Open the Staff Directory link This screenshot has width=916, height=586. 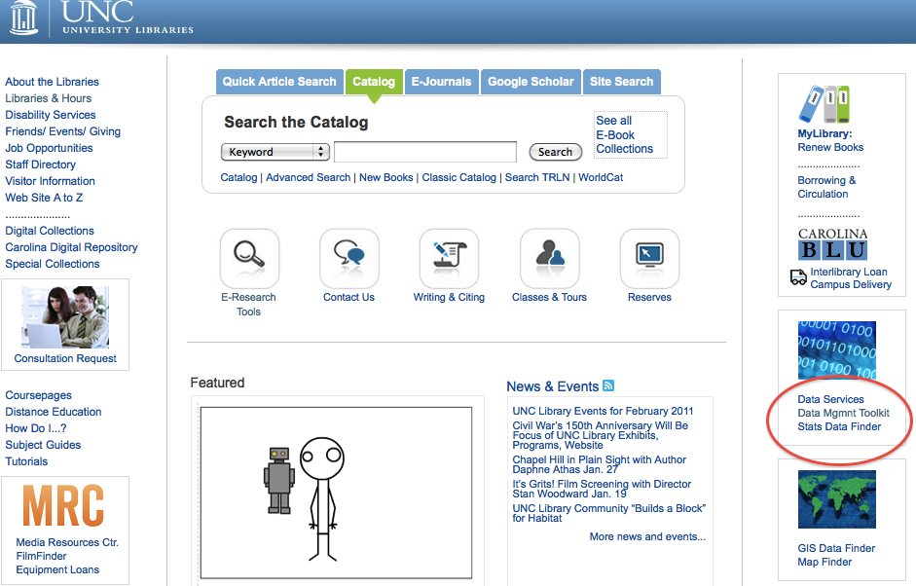40,165
